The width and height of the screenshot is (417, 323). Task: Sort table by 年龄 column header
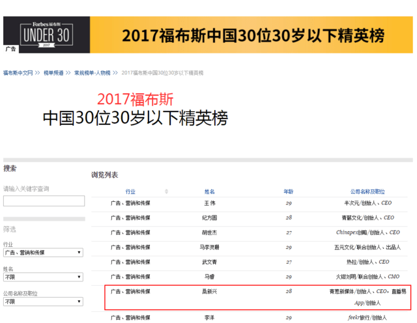288,191
